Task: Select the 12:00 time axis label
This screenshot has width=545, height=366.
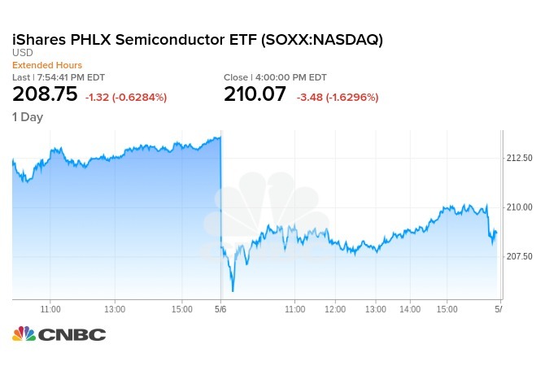Action: point(335,309)
